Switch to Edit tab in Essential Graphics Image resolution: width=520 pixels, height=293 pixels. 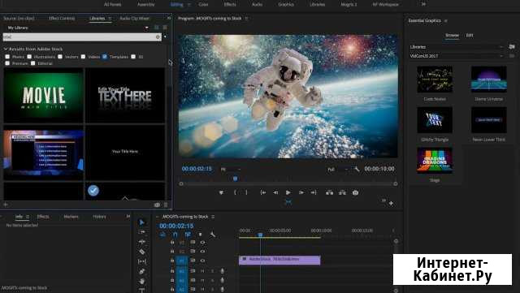470,35
